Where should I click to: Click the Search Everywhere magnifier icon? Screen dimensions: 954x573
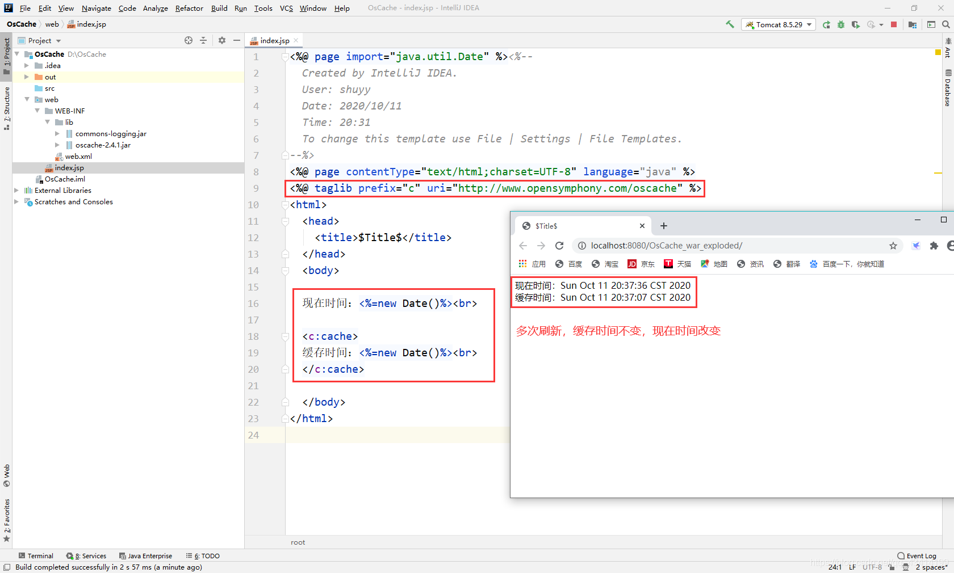(946, 24)
